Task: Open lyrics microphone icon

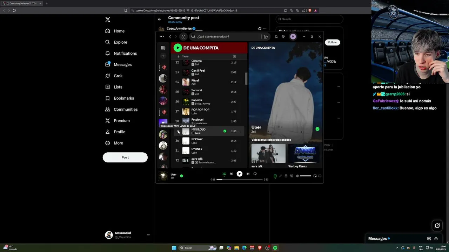Action: [280, 176]
